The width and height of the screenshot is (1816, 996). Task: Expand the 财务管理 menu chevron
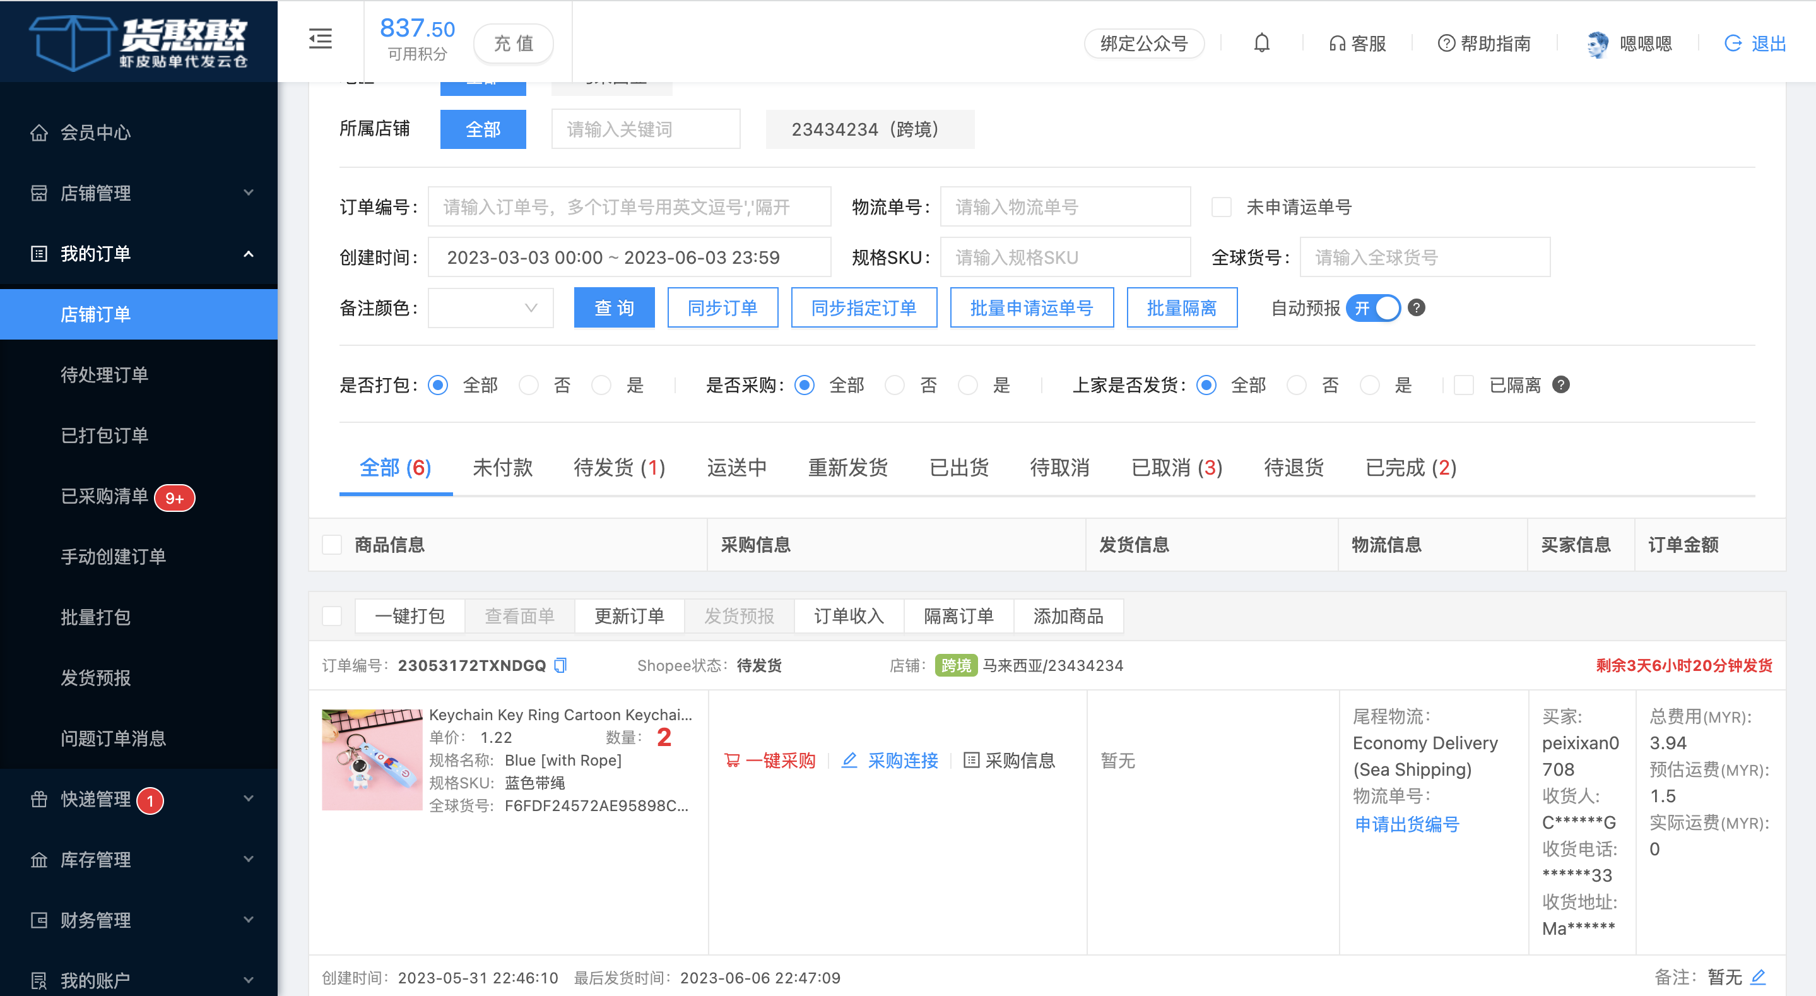pos(248,920)
